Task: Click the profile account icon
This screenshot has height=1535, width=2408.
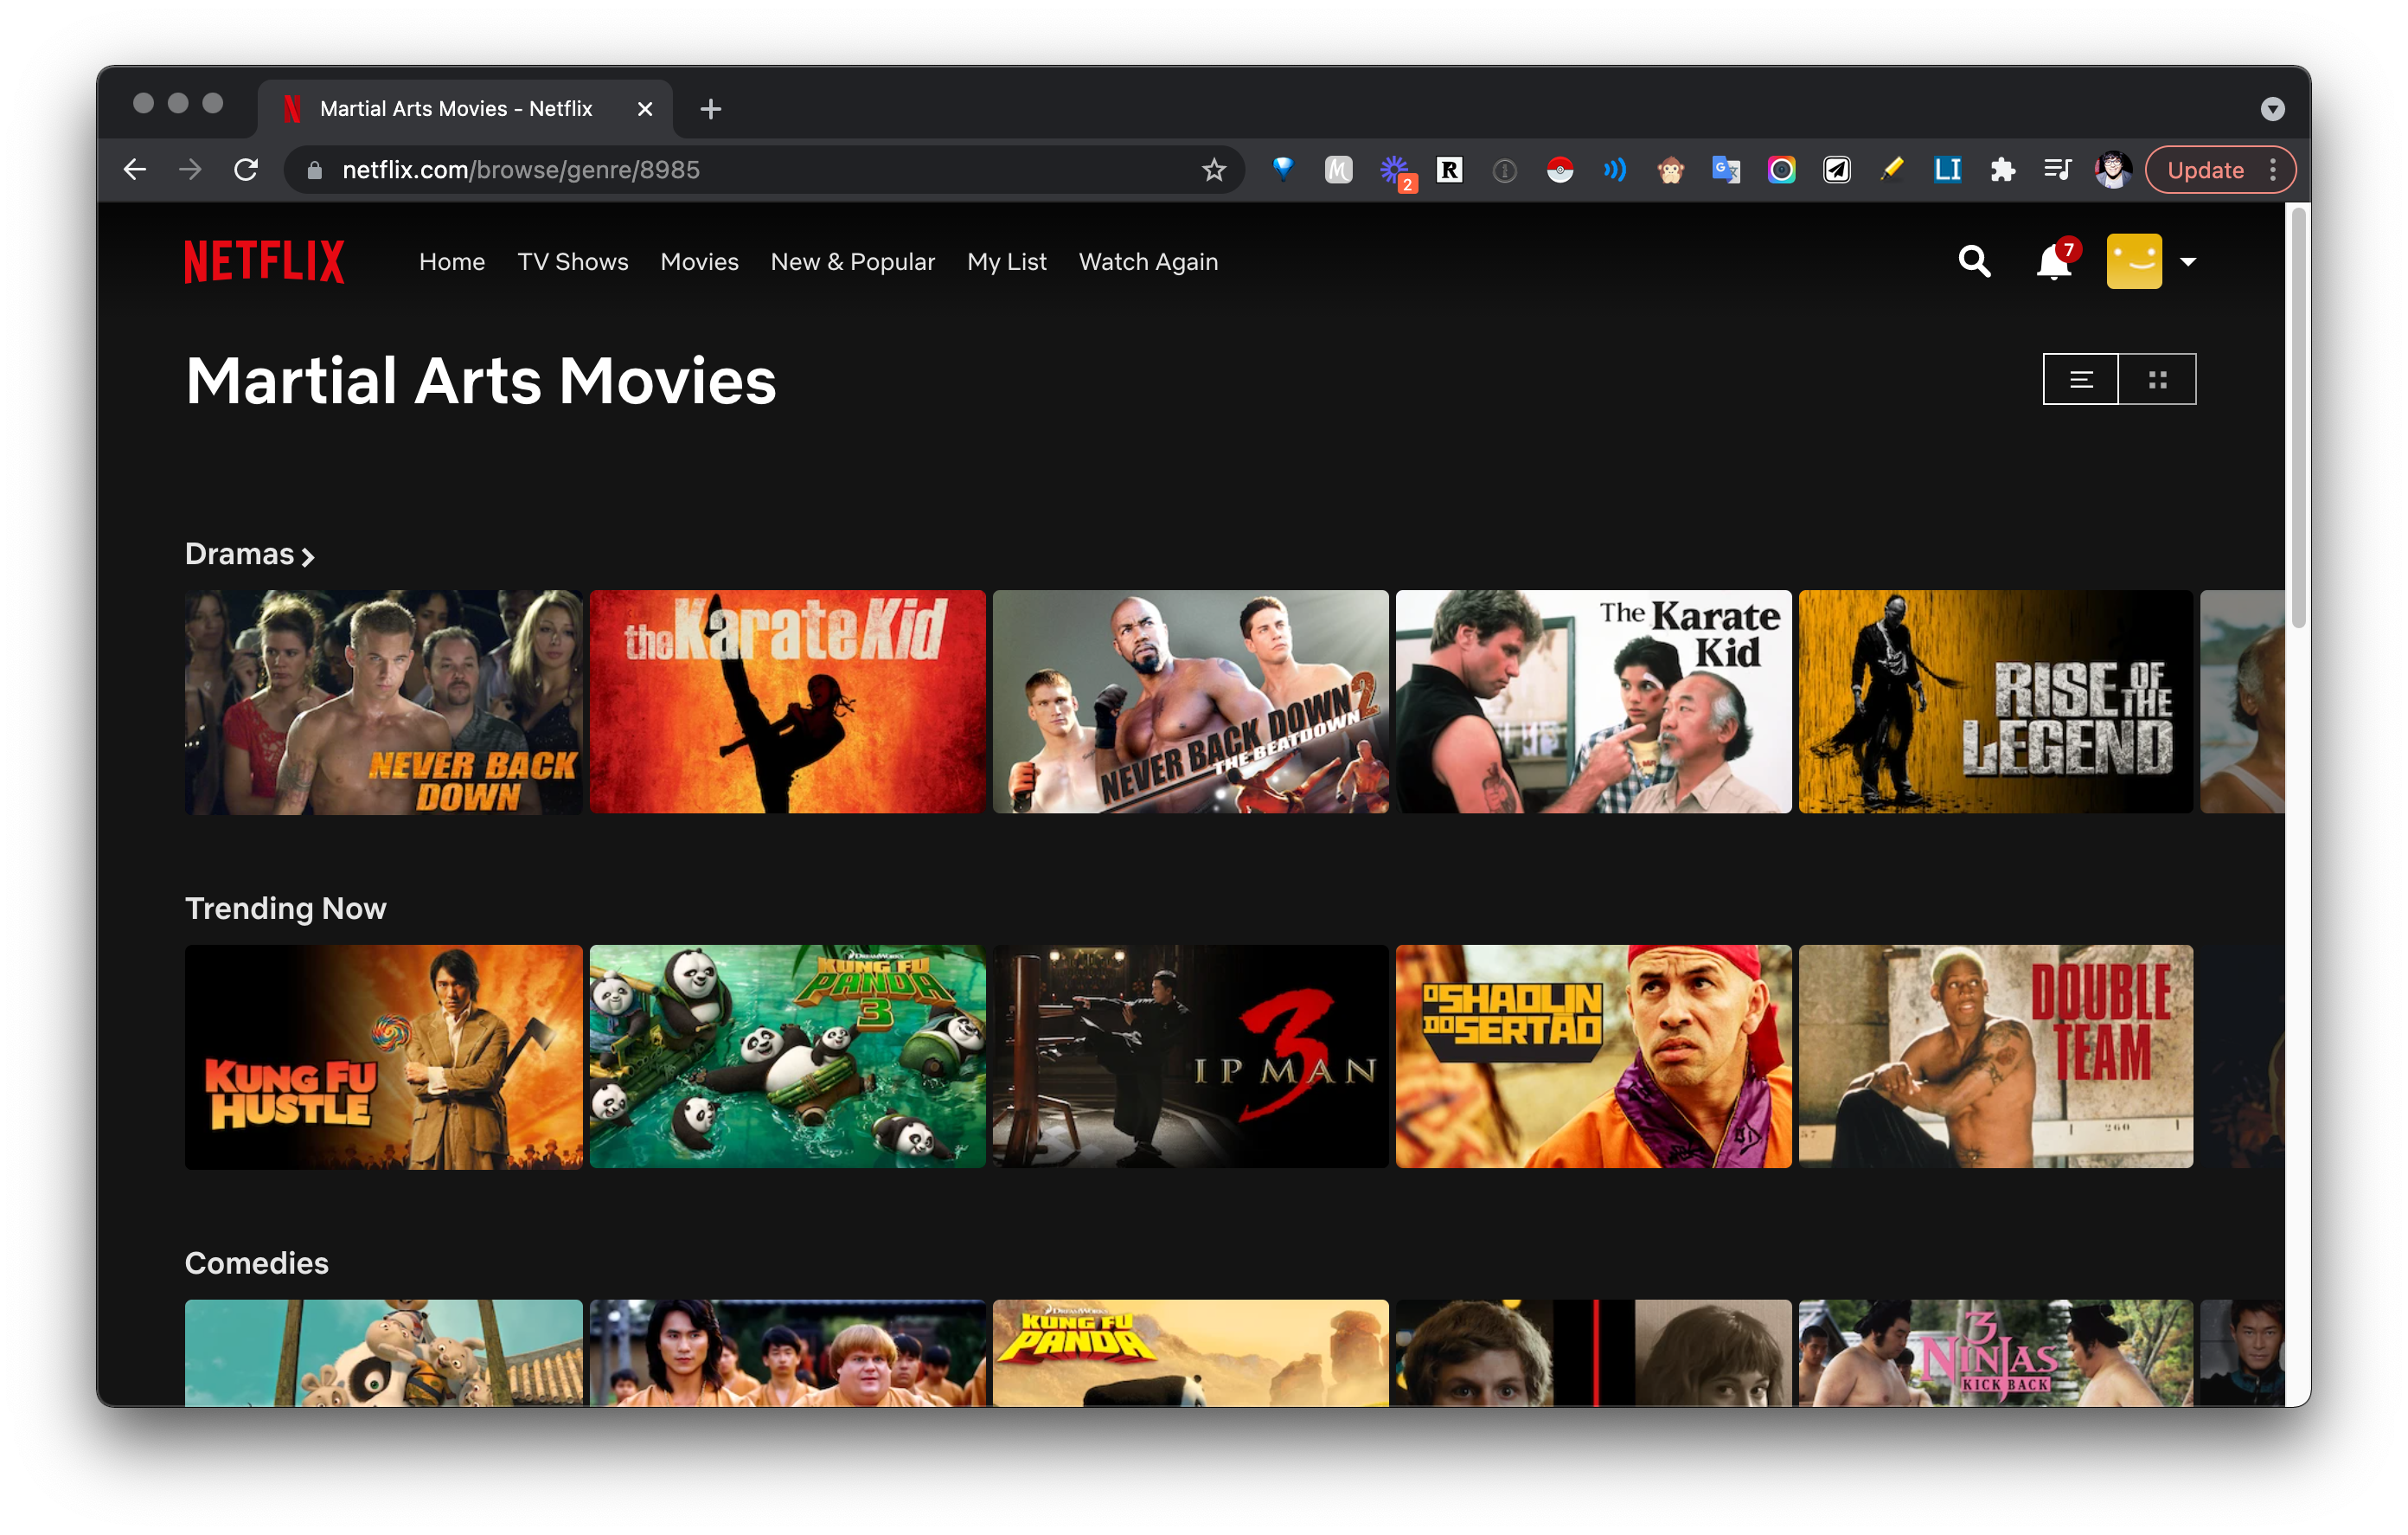Action: pos(2134,261)
